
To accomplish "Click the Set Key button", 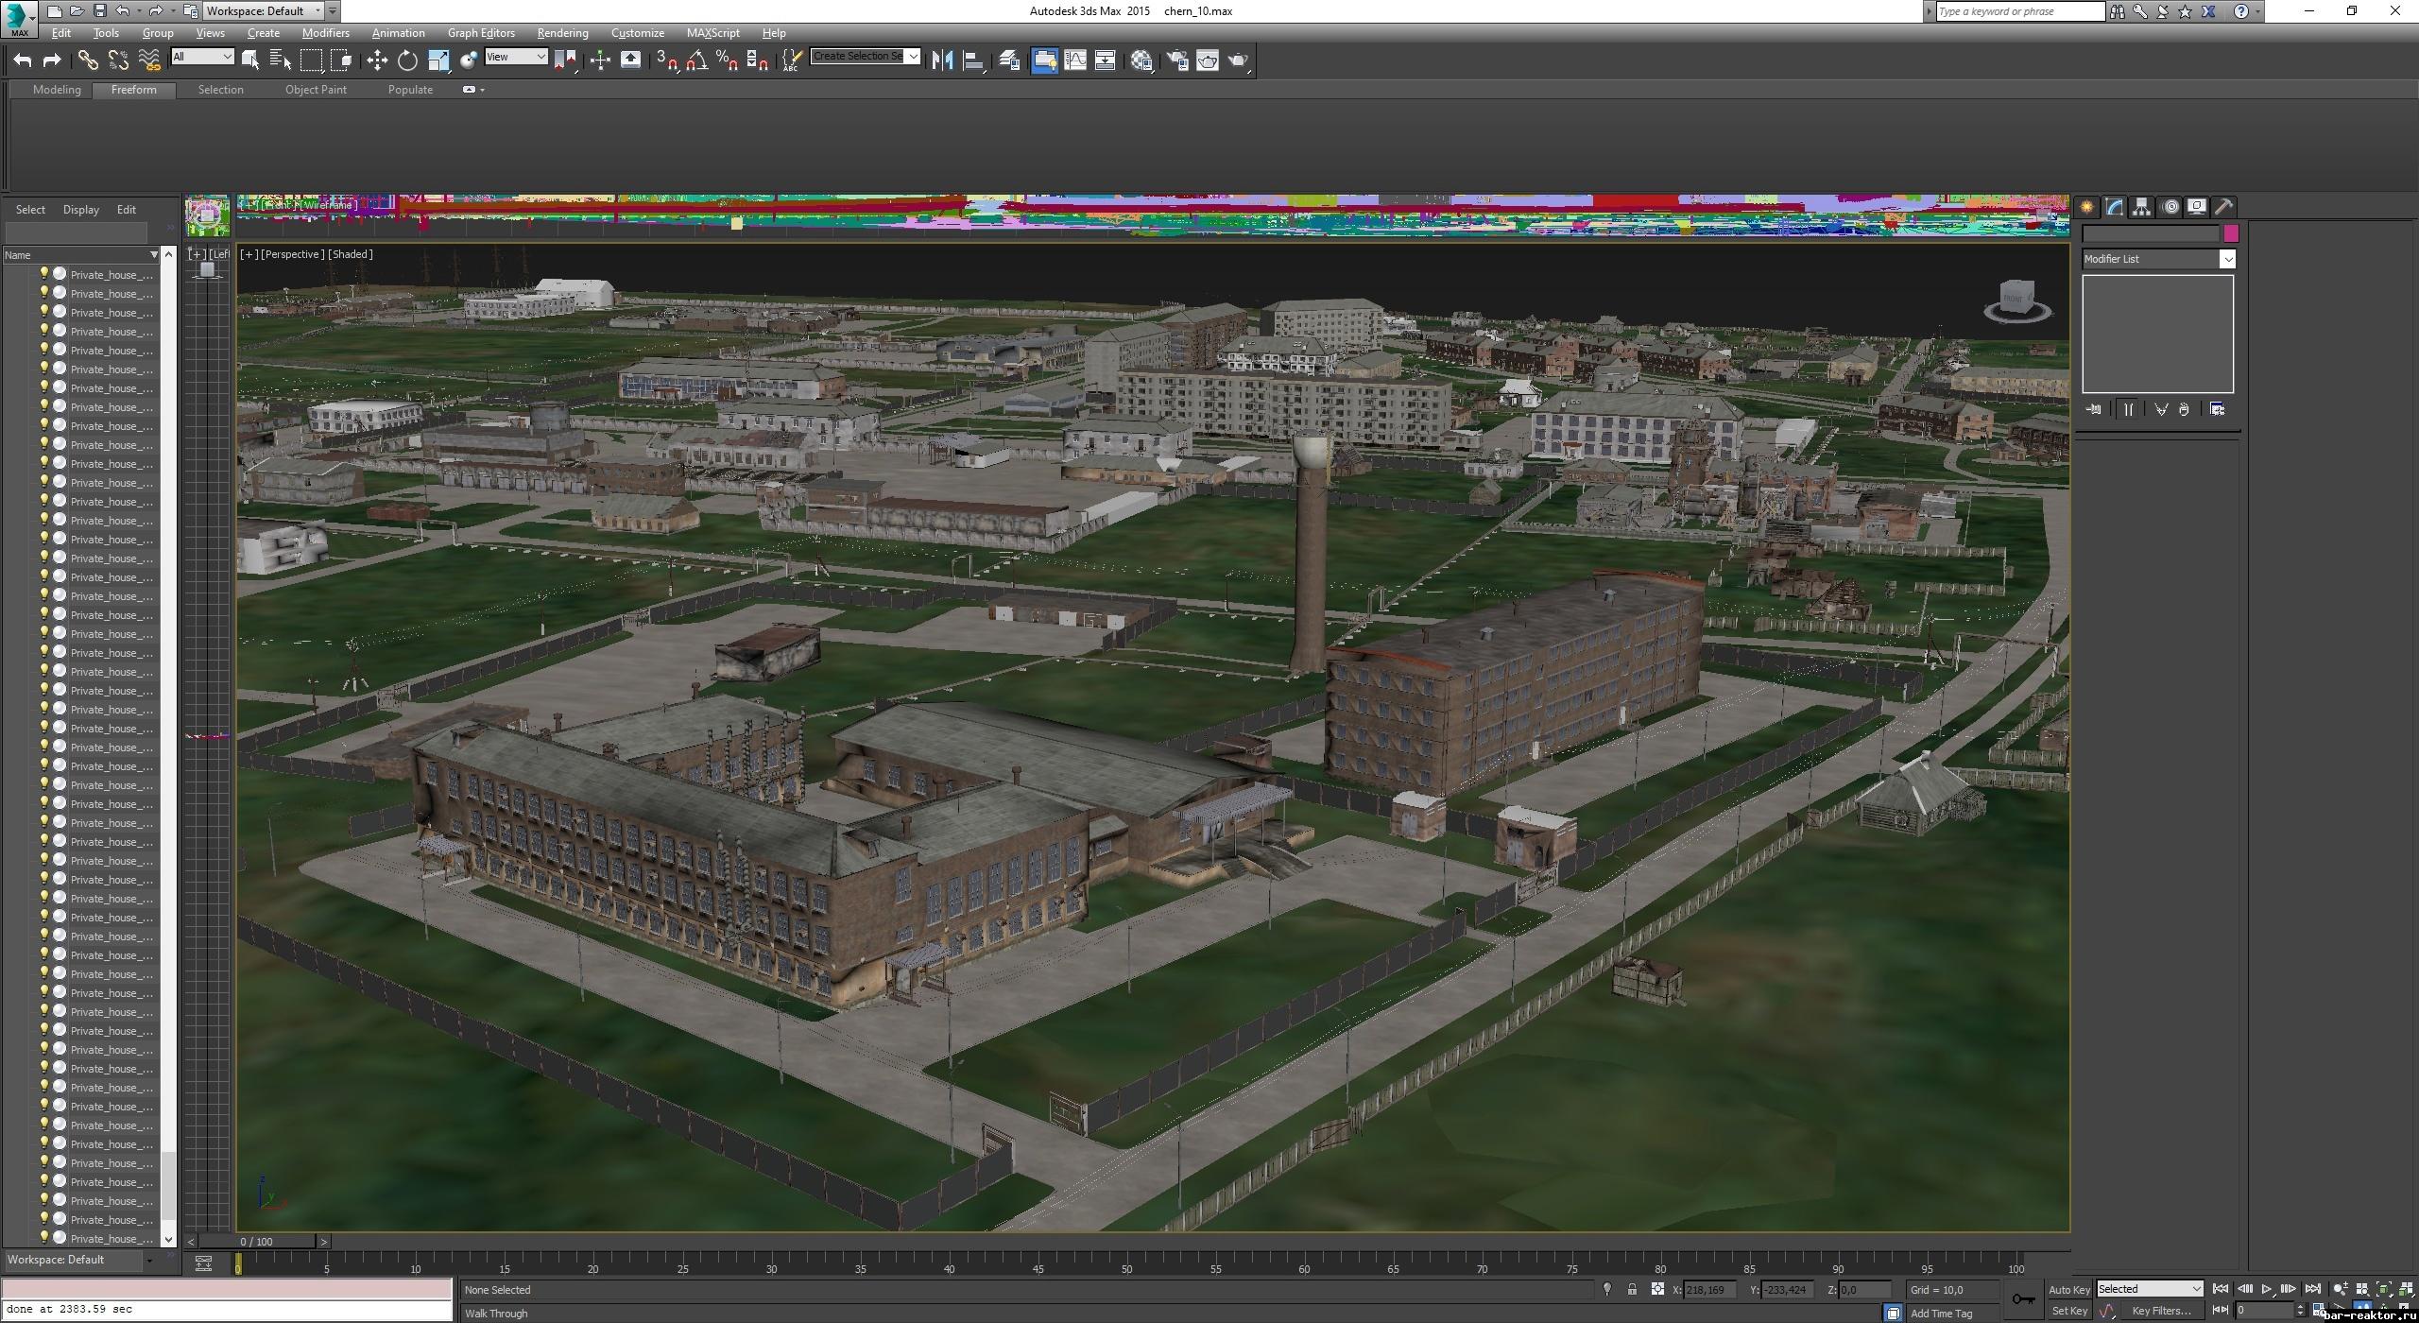I will (x=2068, y=1311).
